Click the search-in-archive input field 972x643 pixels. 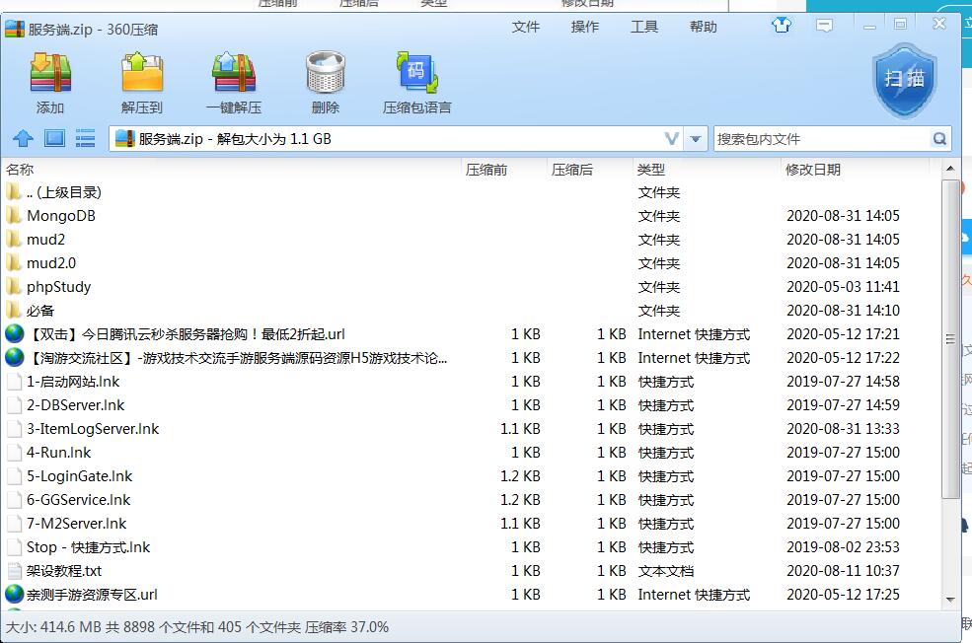[x=821, y=139]
